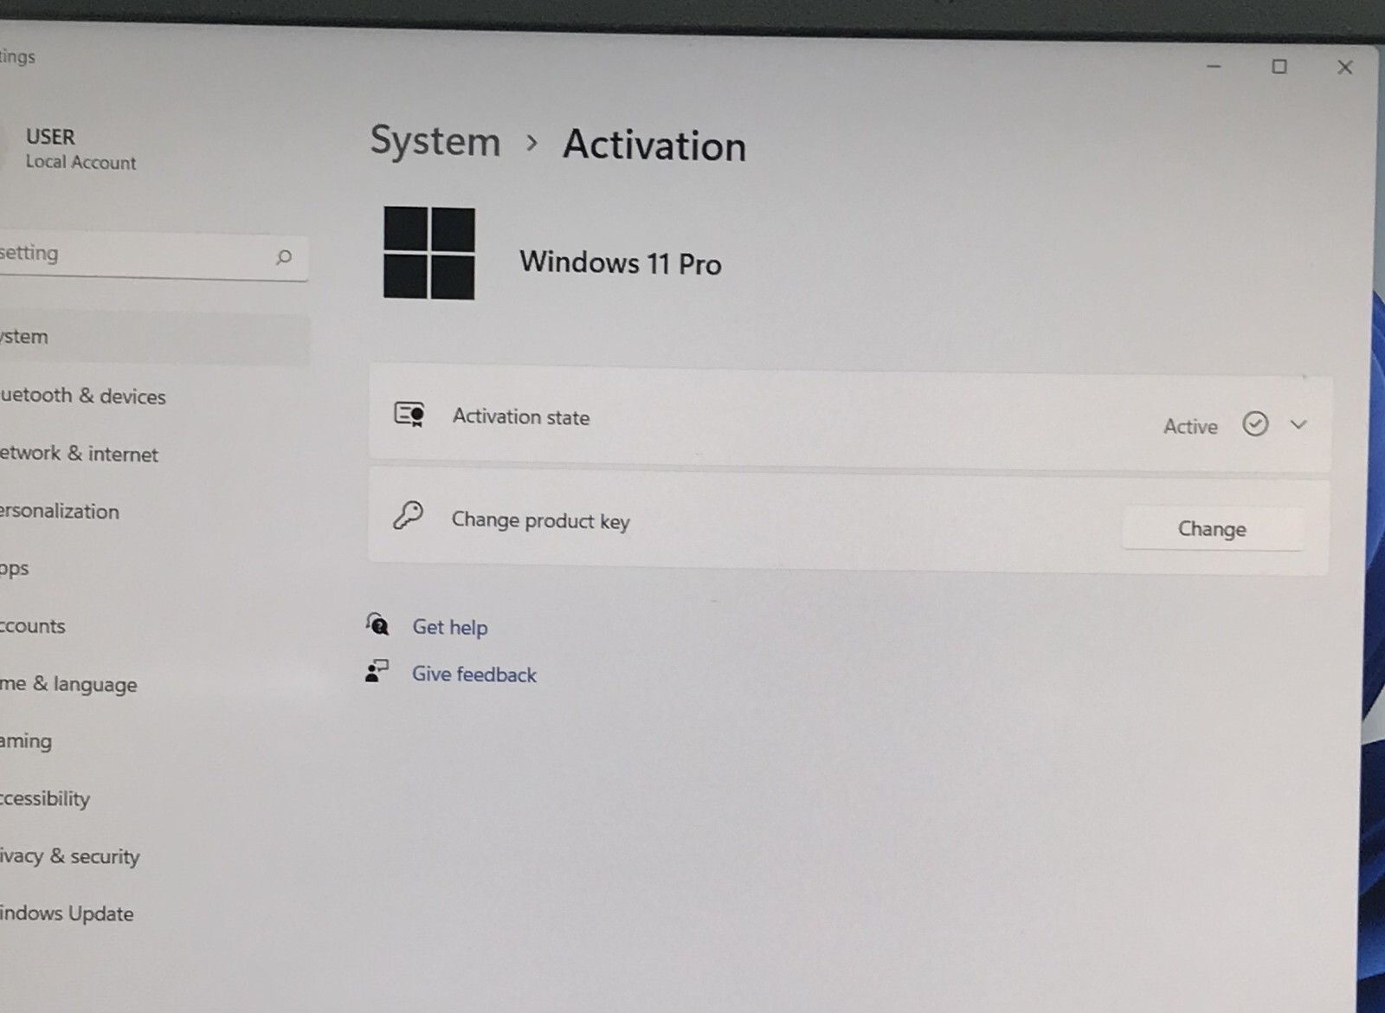Viewport: 1385px width, 1013px height.
Task: Expand the Activation state chevron
Action: (1298, 424)
